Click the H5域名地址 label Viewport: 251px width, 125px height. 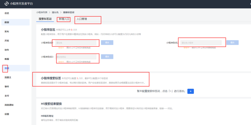[47, 116]
